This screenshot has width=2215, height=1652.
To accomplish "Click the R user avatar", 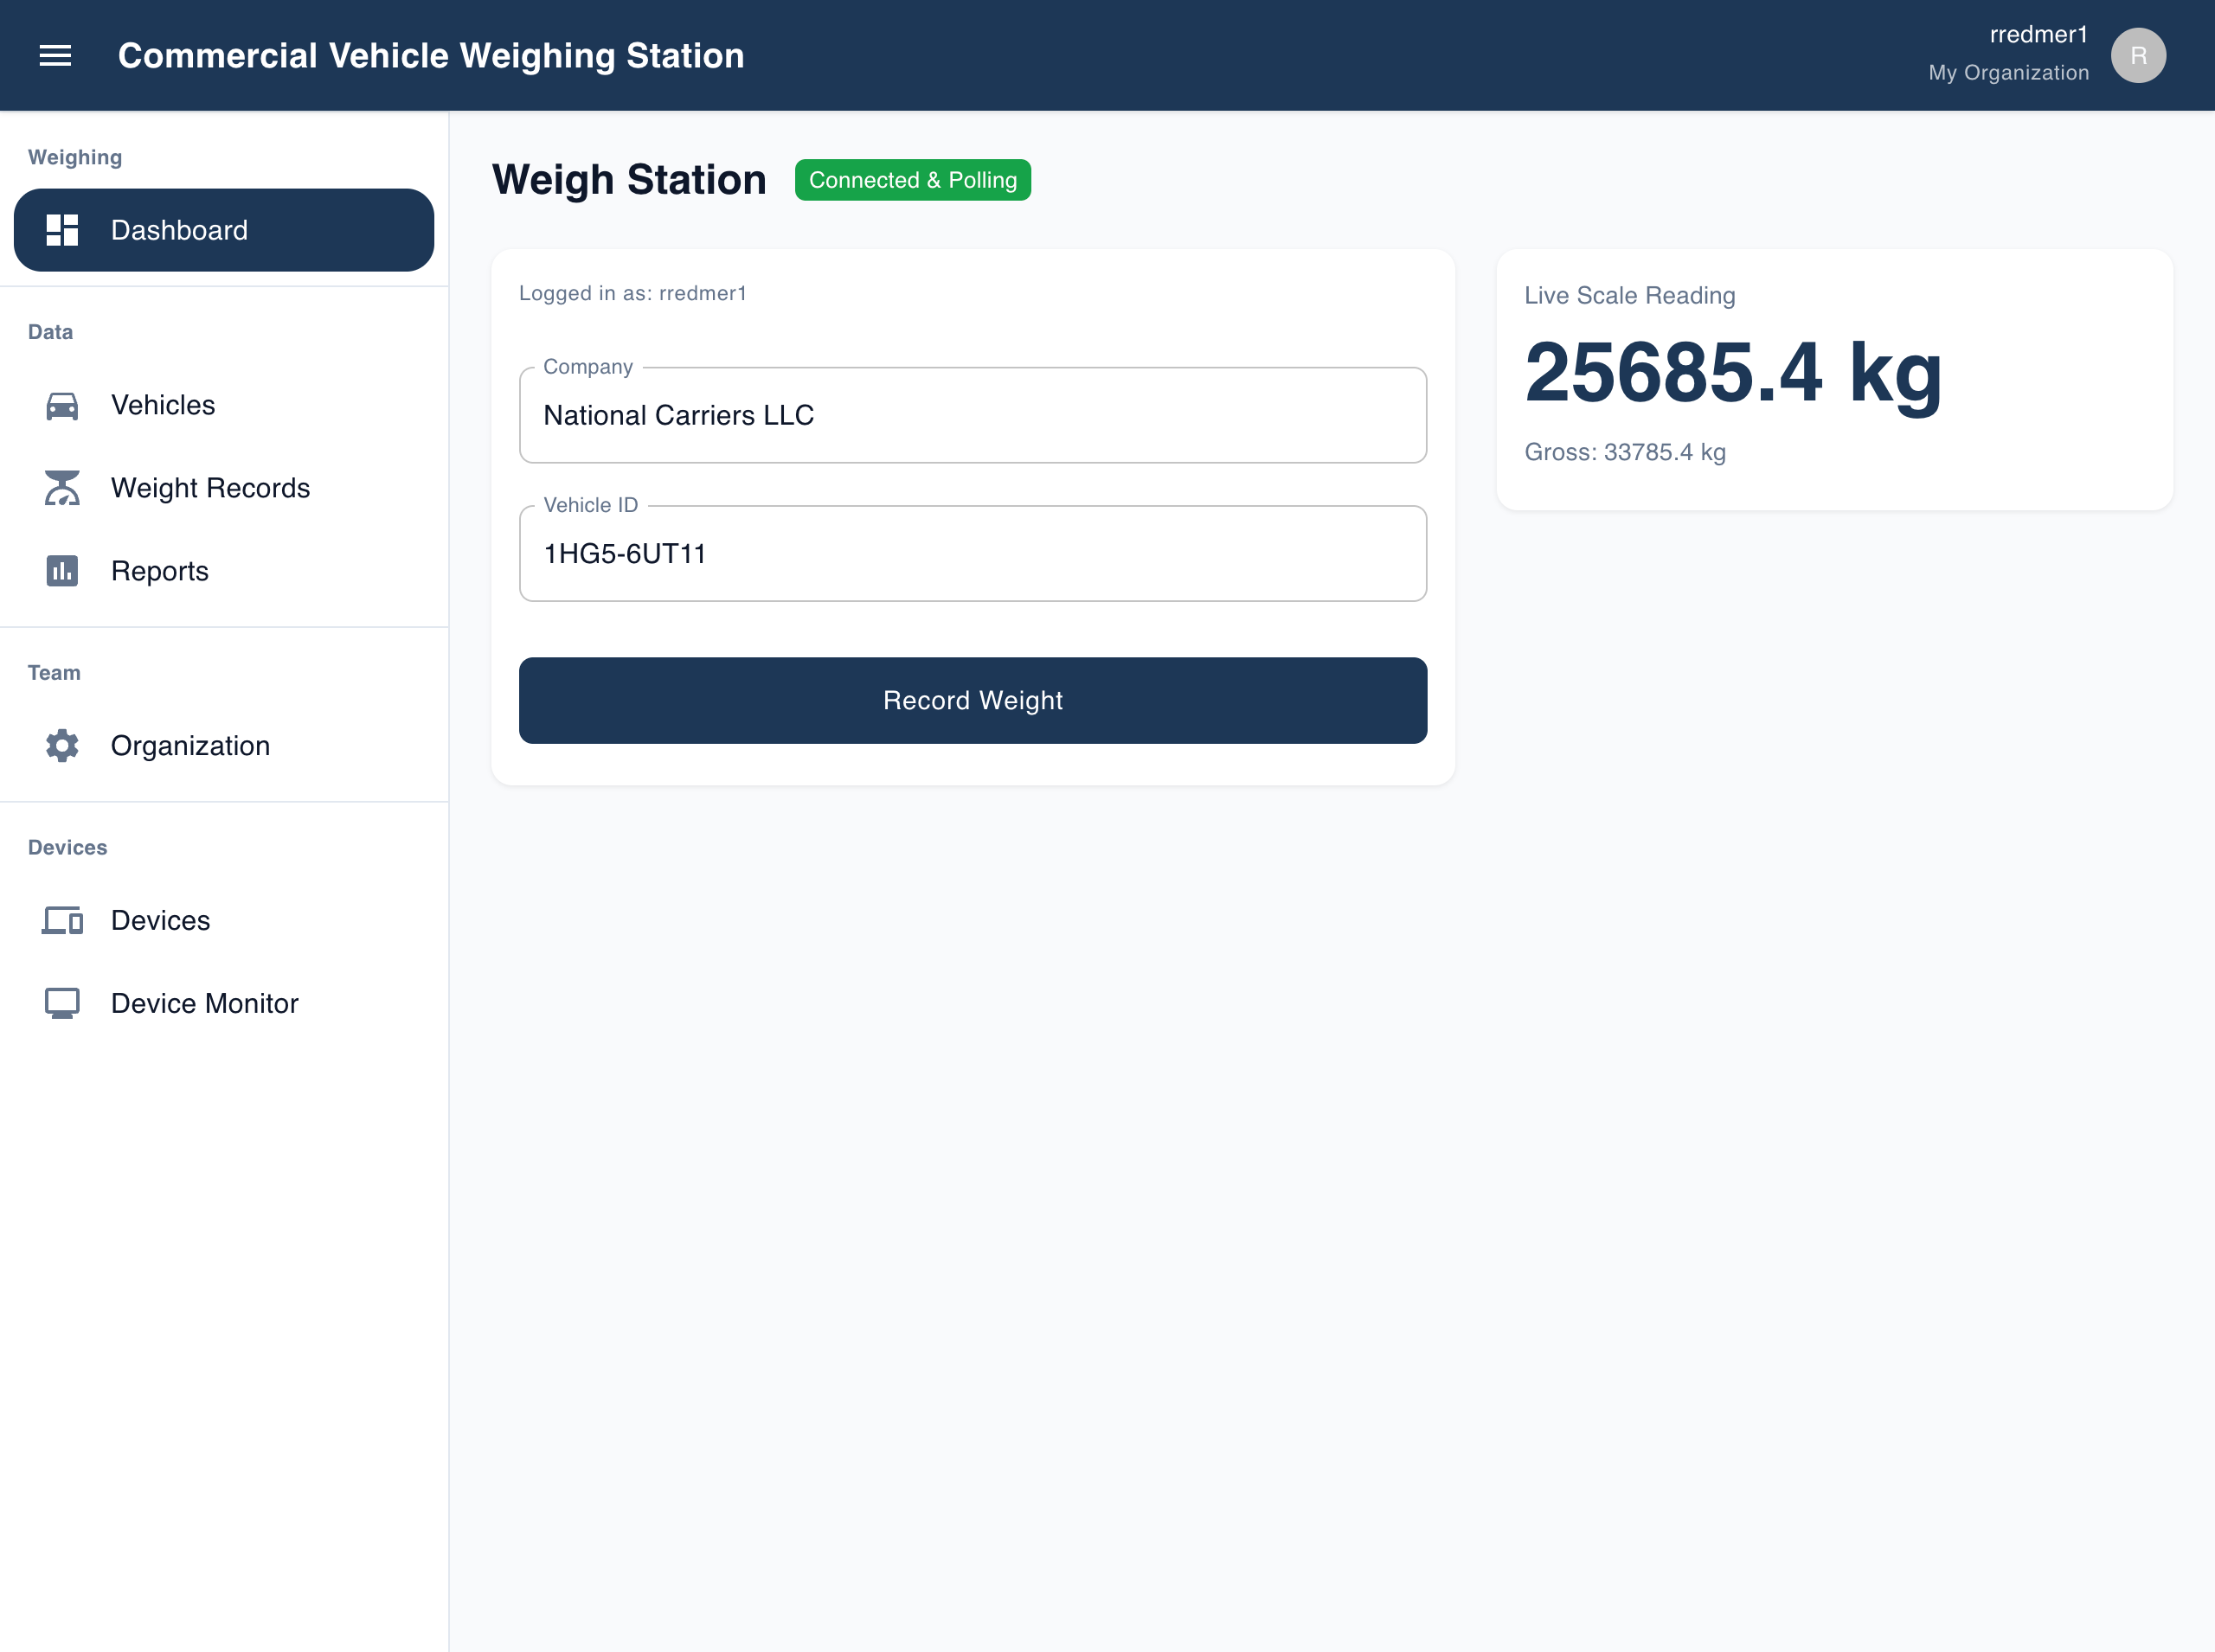I will click(x=2138, y=55).
